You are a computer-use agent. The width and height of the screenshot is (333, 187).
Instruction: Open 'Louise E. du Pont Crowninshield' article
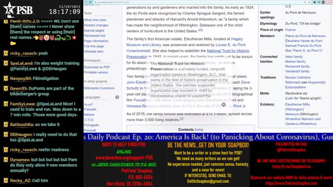(x=230, y=45)
